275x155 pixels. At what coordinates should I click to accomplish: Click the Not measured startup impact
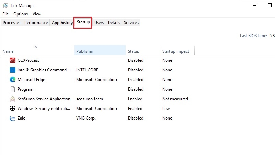175,99
